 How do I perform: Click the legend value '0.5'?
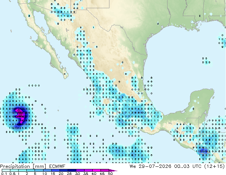point(12,174)
